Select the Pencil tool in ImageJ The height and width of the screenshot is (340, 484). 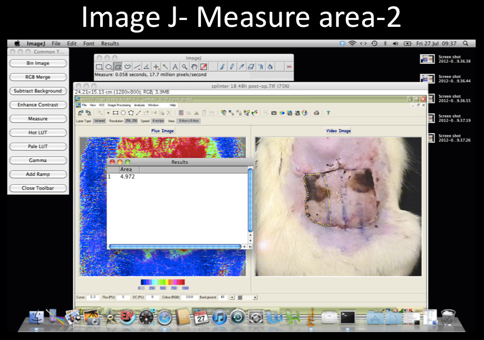[232, 67]
